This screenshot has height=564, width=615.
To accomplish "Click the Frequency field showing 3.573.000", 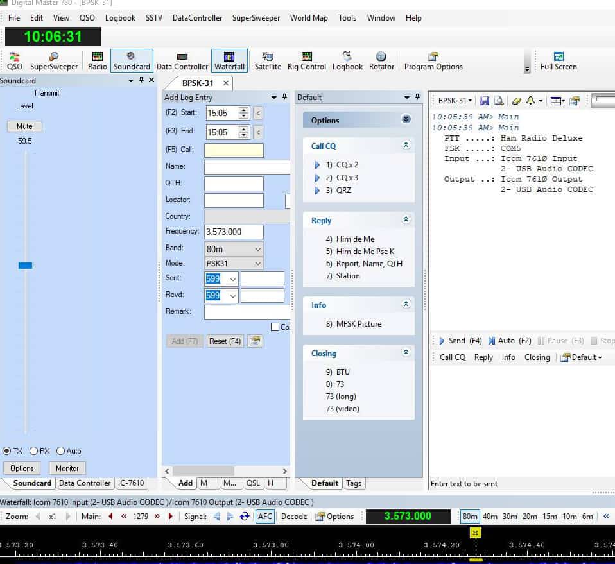I will point(234,232).
